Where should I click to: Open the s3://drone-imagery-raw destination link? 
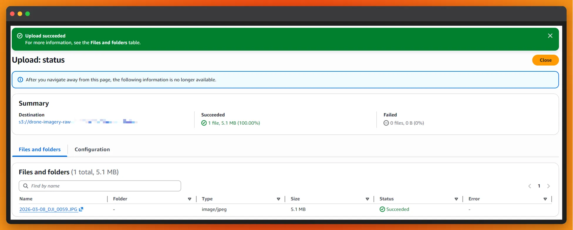click(45, 122)
